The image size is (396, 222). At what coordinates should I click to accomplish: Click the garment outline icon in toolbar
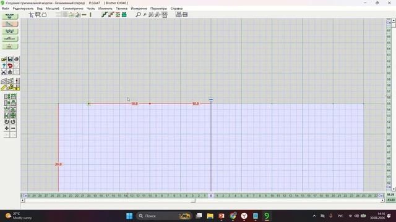(44, 15)
